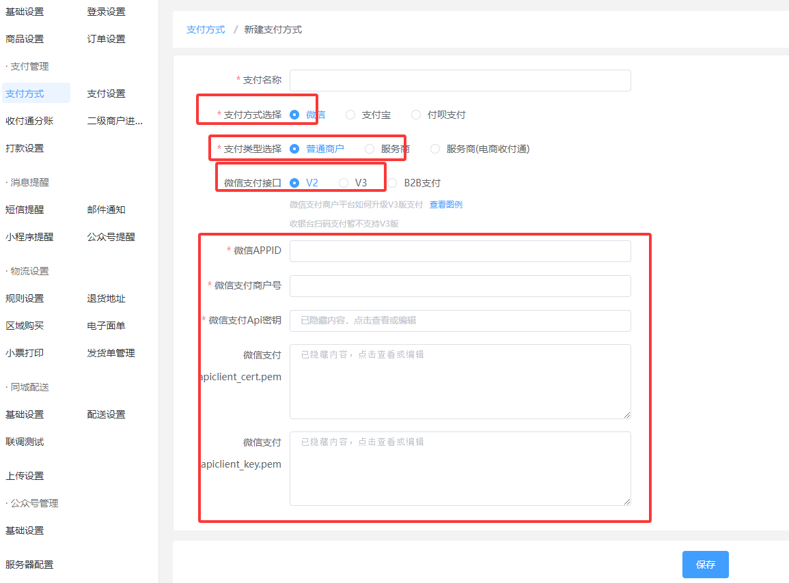Open the 查看图例 link
The image size is (789, 583).
(446, 205)
